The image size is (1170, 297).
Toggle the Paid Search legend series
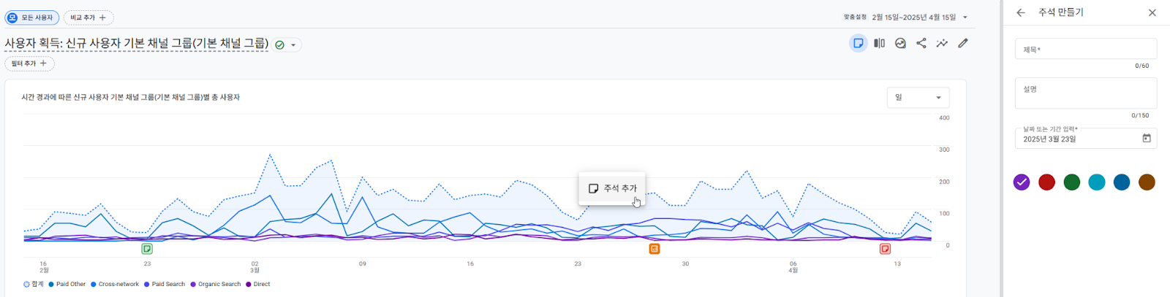coord(165,285)
